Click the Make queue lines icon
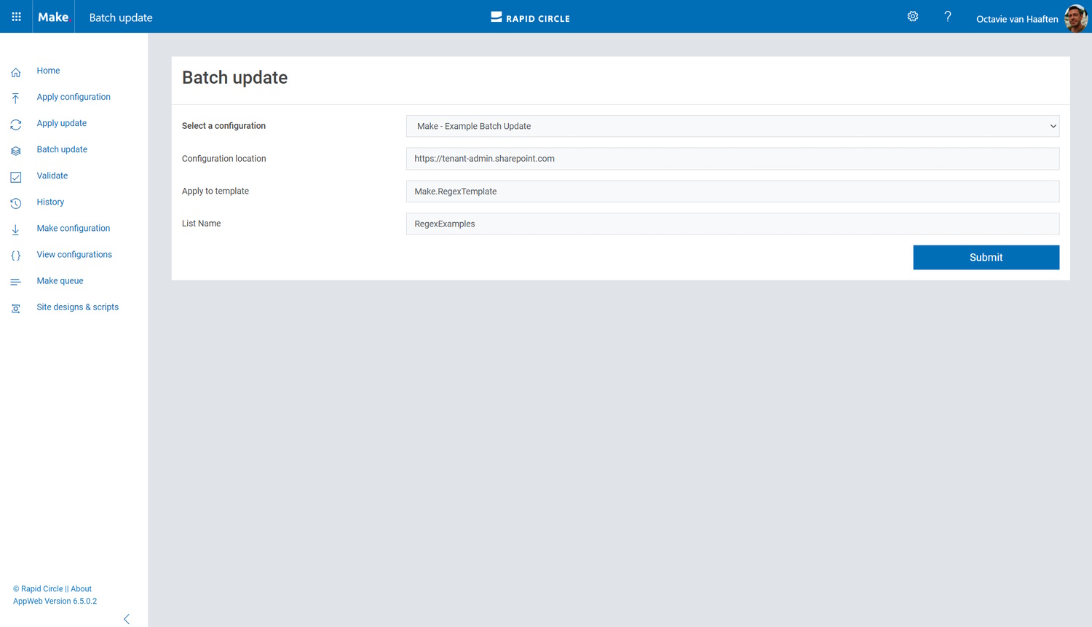The image size is (1092, 627). (16, 282)
